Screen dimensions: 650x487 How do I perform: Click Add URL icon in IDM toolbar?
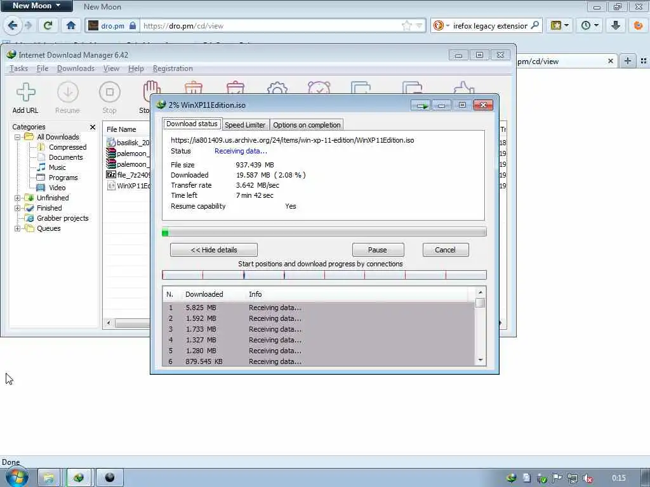pyautogui.click(x=25, y=92)
